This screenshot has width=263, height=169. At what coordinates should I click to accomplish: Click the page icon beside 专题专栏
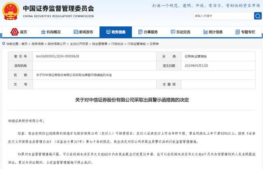click(238, 32)
